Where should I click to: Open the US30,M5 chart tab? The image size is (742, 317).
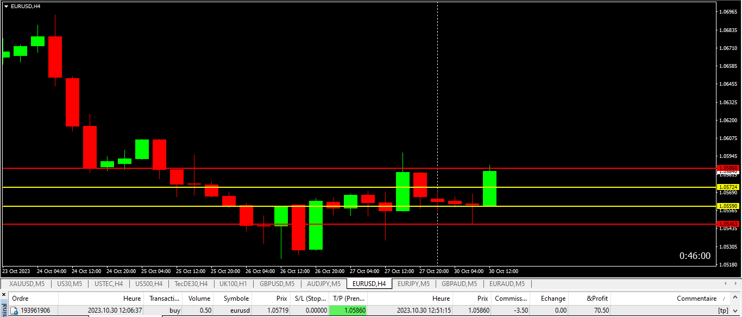(x=70, y=284)
